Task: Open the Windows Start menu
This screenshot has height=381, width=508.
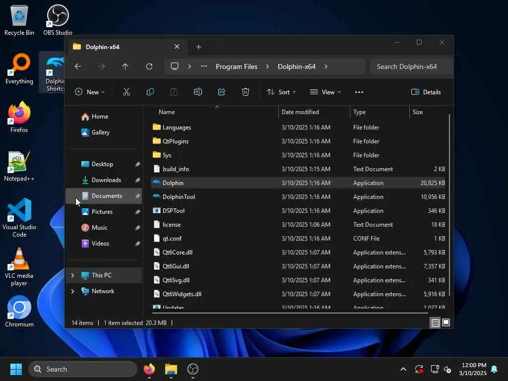Action: [16, 369]
